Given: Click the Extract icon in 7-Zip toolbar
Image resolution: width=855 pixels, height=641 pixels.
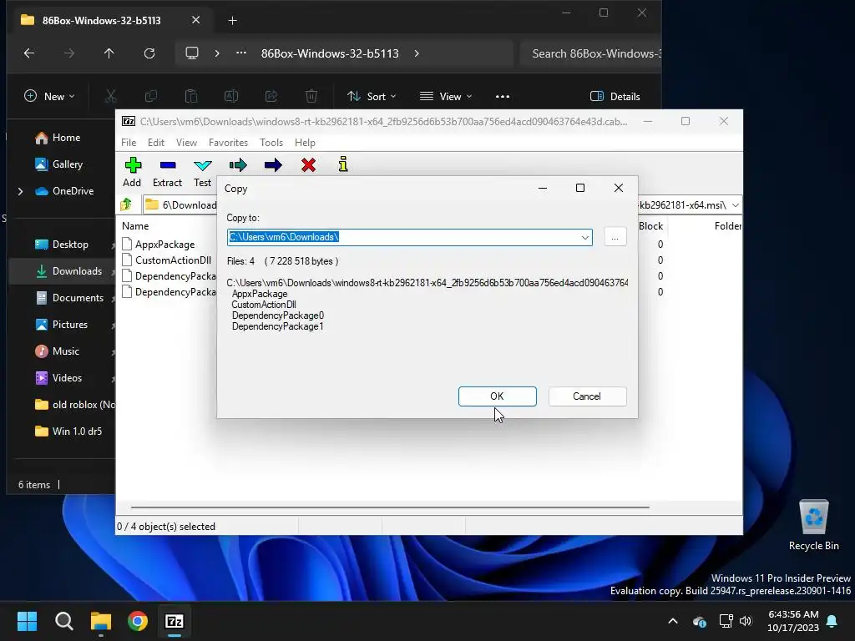Looking at the screenshot, I should pos(167,165).
